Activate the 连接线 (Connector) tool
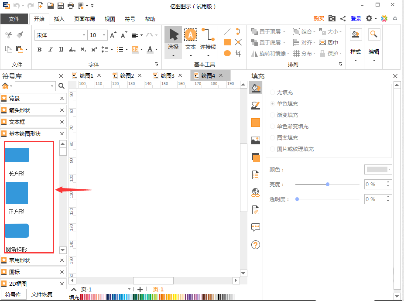This screenshot has height=301, width=404. coord(208,42)
